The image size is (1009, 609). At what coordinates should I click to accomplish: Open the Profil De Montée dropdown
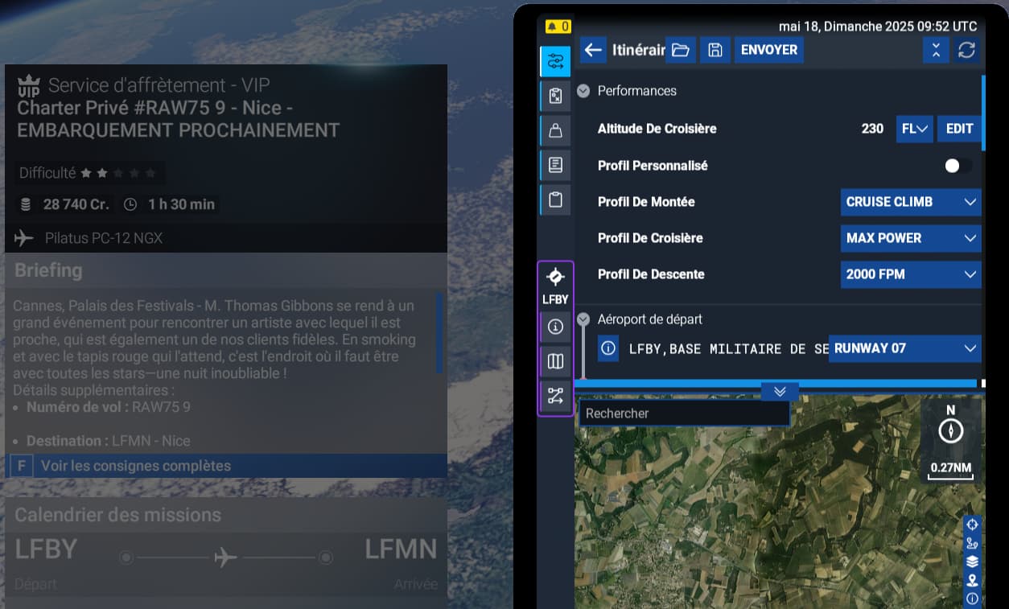click(x=910, y=202)
